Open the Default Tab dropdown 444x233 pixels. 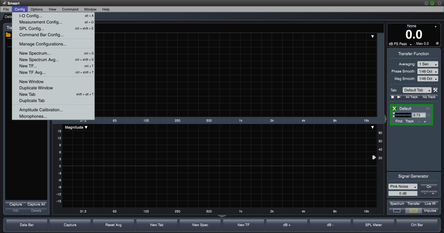click(x=417, y=90)
